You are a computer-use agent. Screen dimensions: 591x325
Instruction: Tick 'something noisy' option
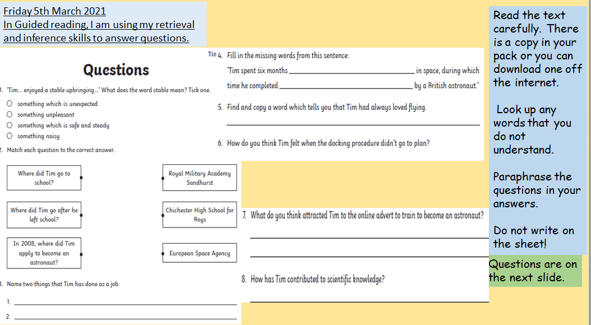(x=10, y=136)
